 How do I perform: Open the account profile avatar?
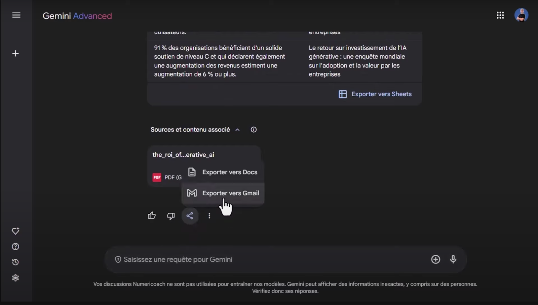521,15
